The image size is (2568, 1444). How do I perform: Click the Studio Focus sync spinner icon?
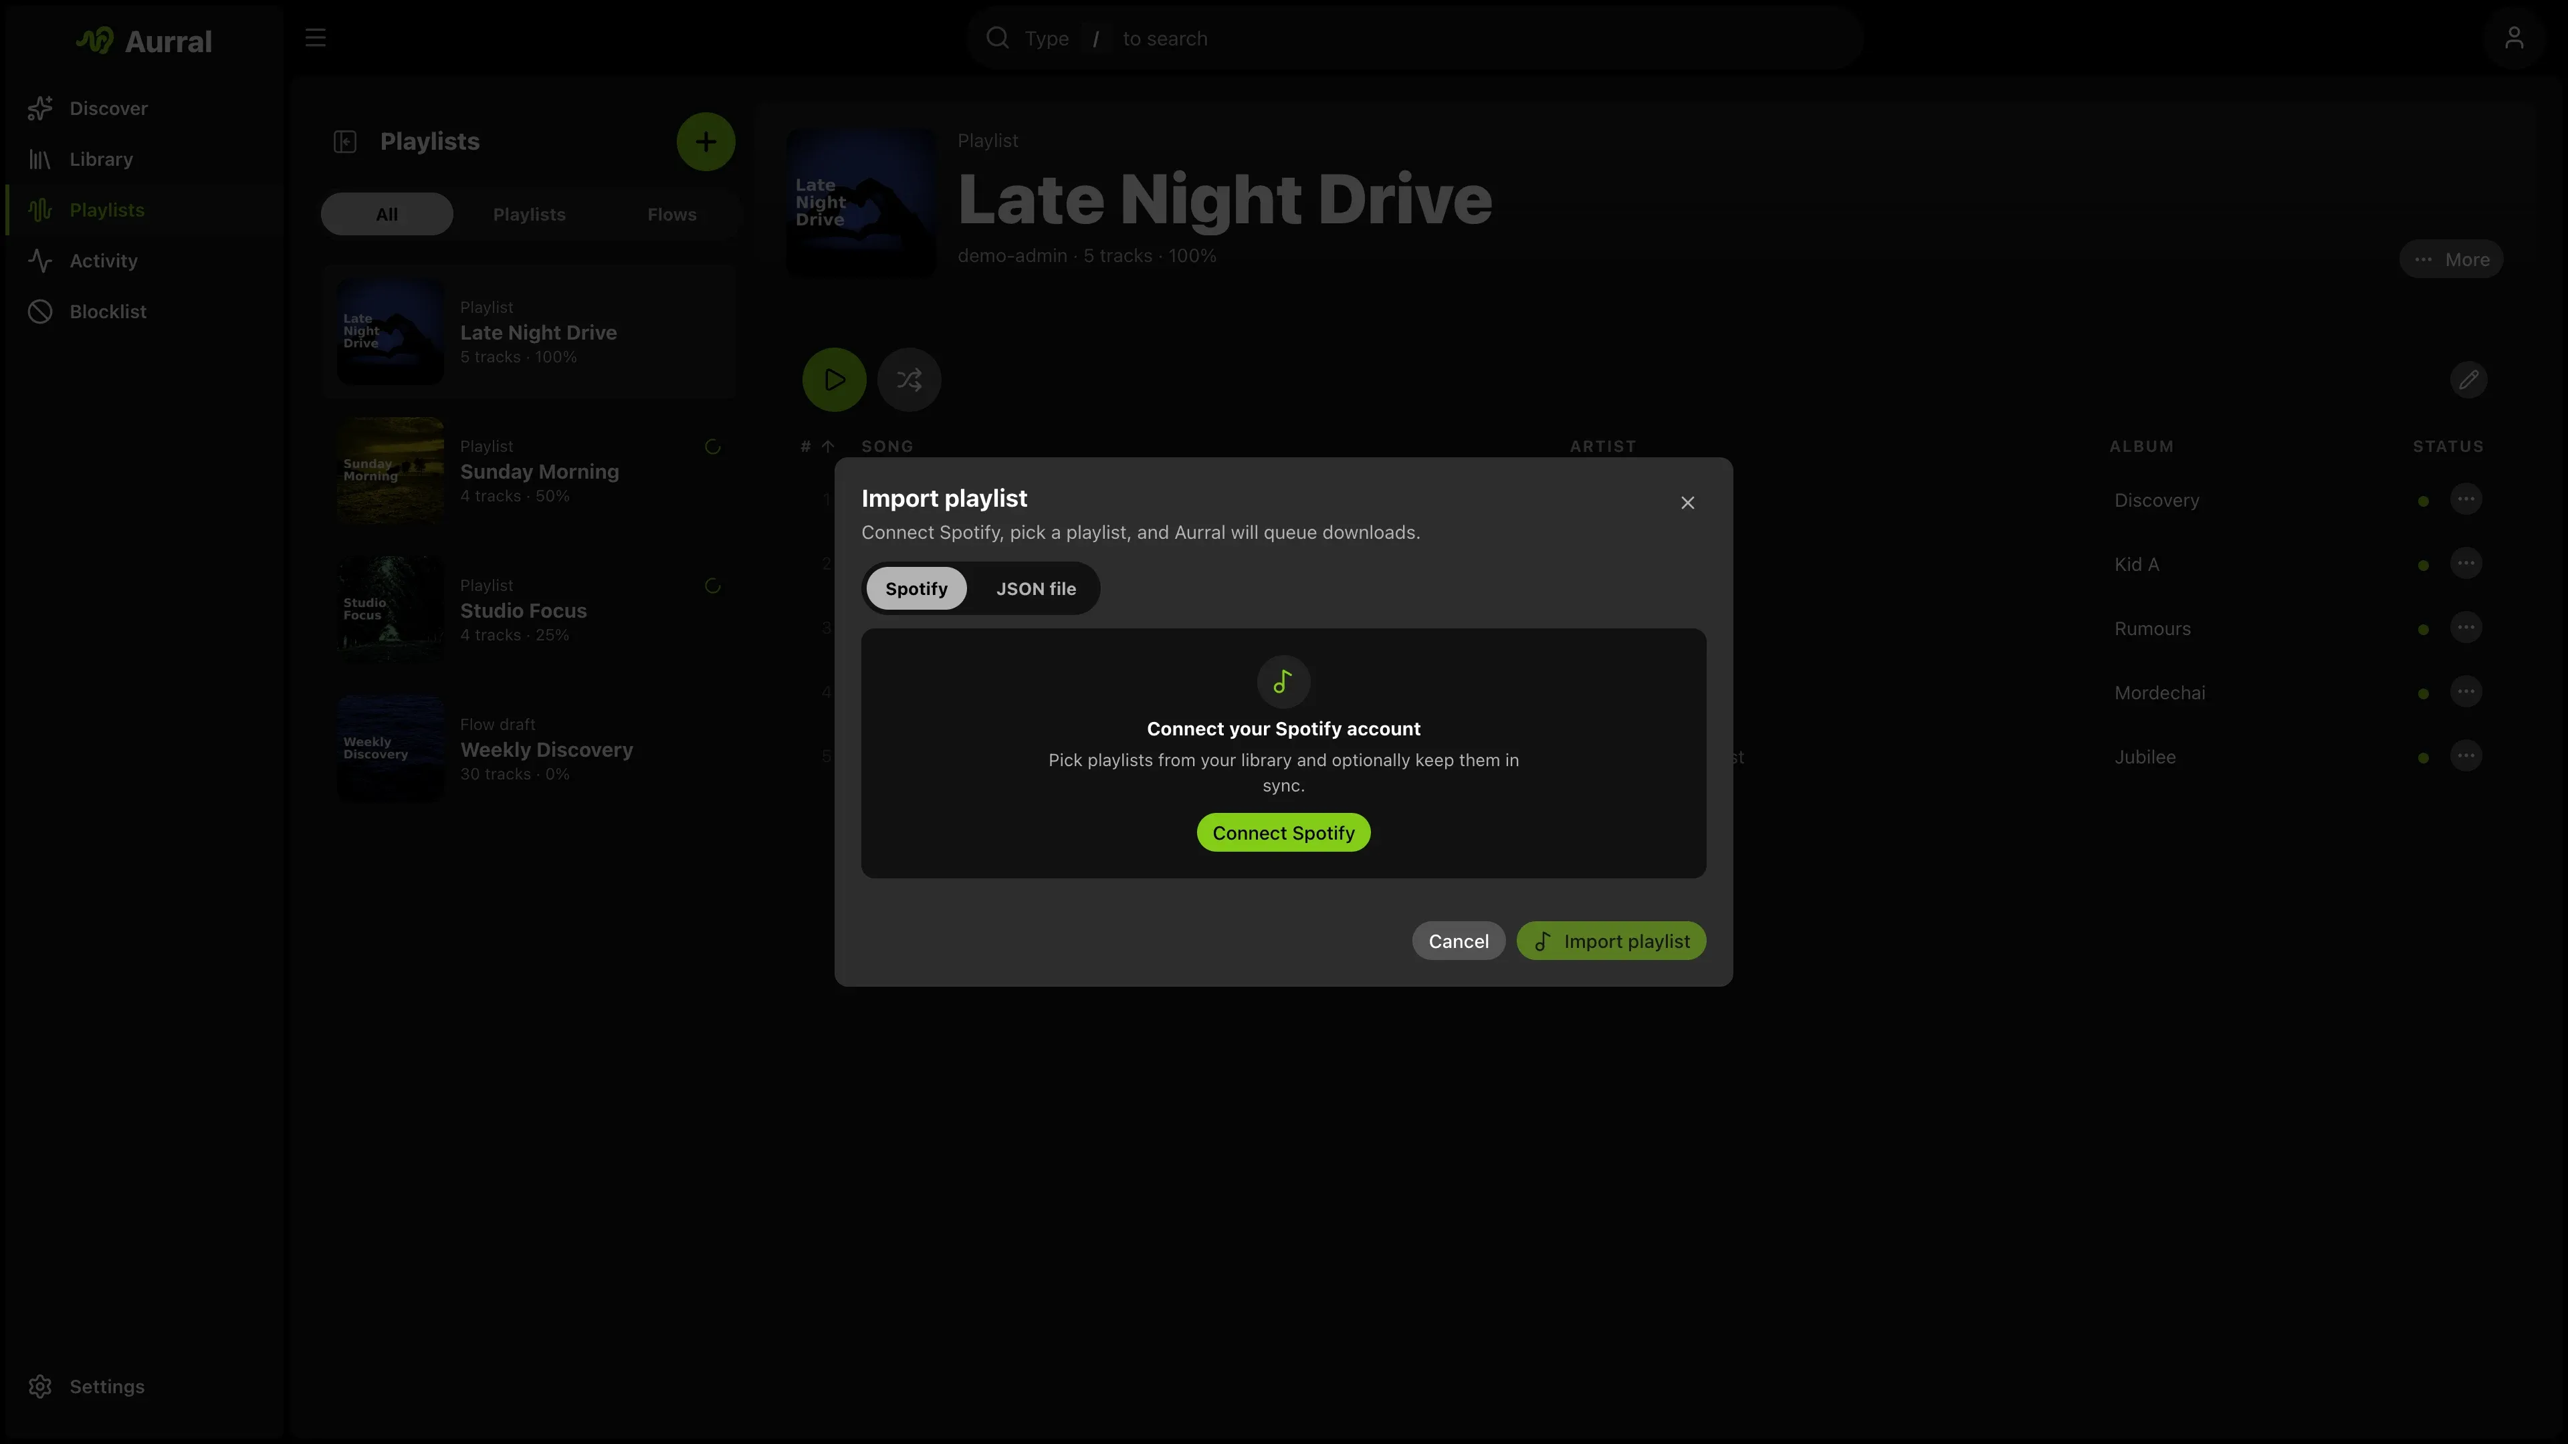(x=712, y=586)
